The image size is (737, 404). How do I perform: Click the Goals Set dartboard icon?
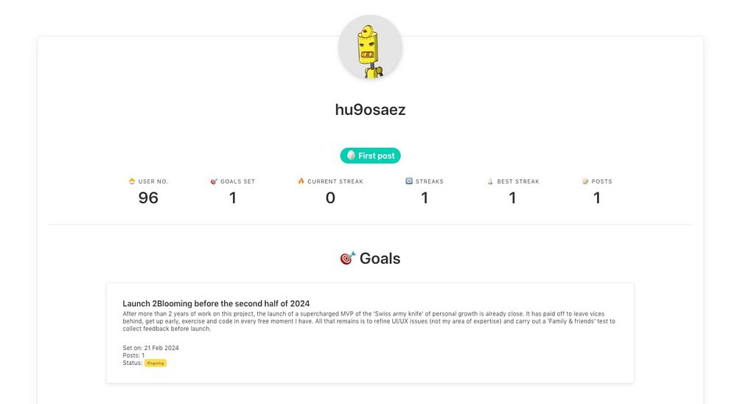pos(214,181)
